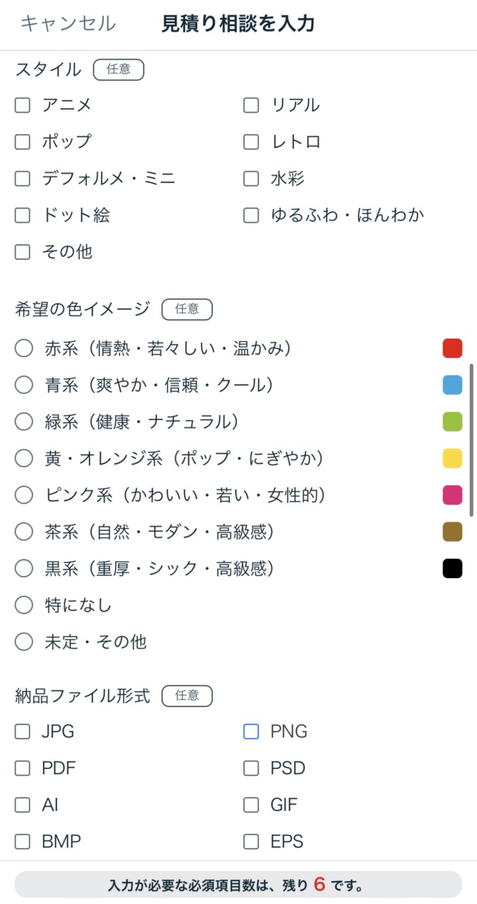Check the PNG file format box
The image size is (477, 904).
pyautogui.click(x=251, y=731)
